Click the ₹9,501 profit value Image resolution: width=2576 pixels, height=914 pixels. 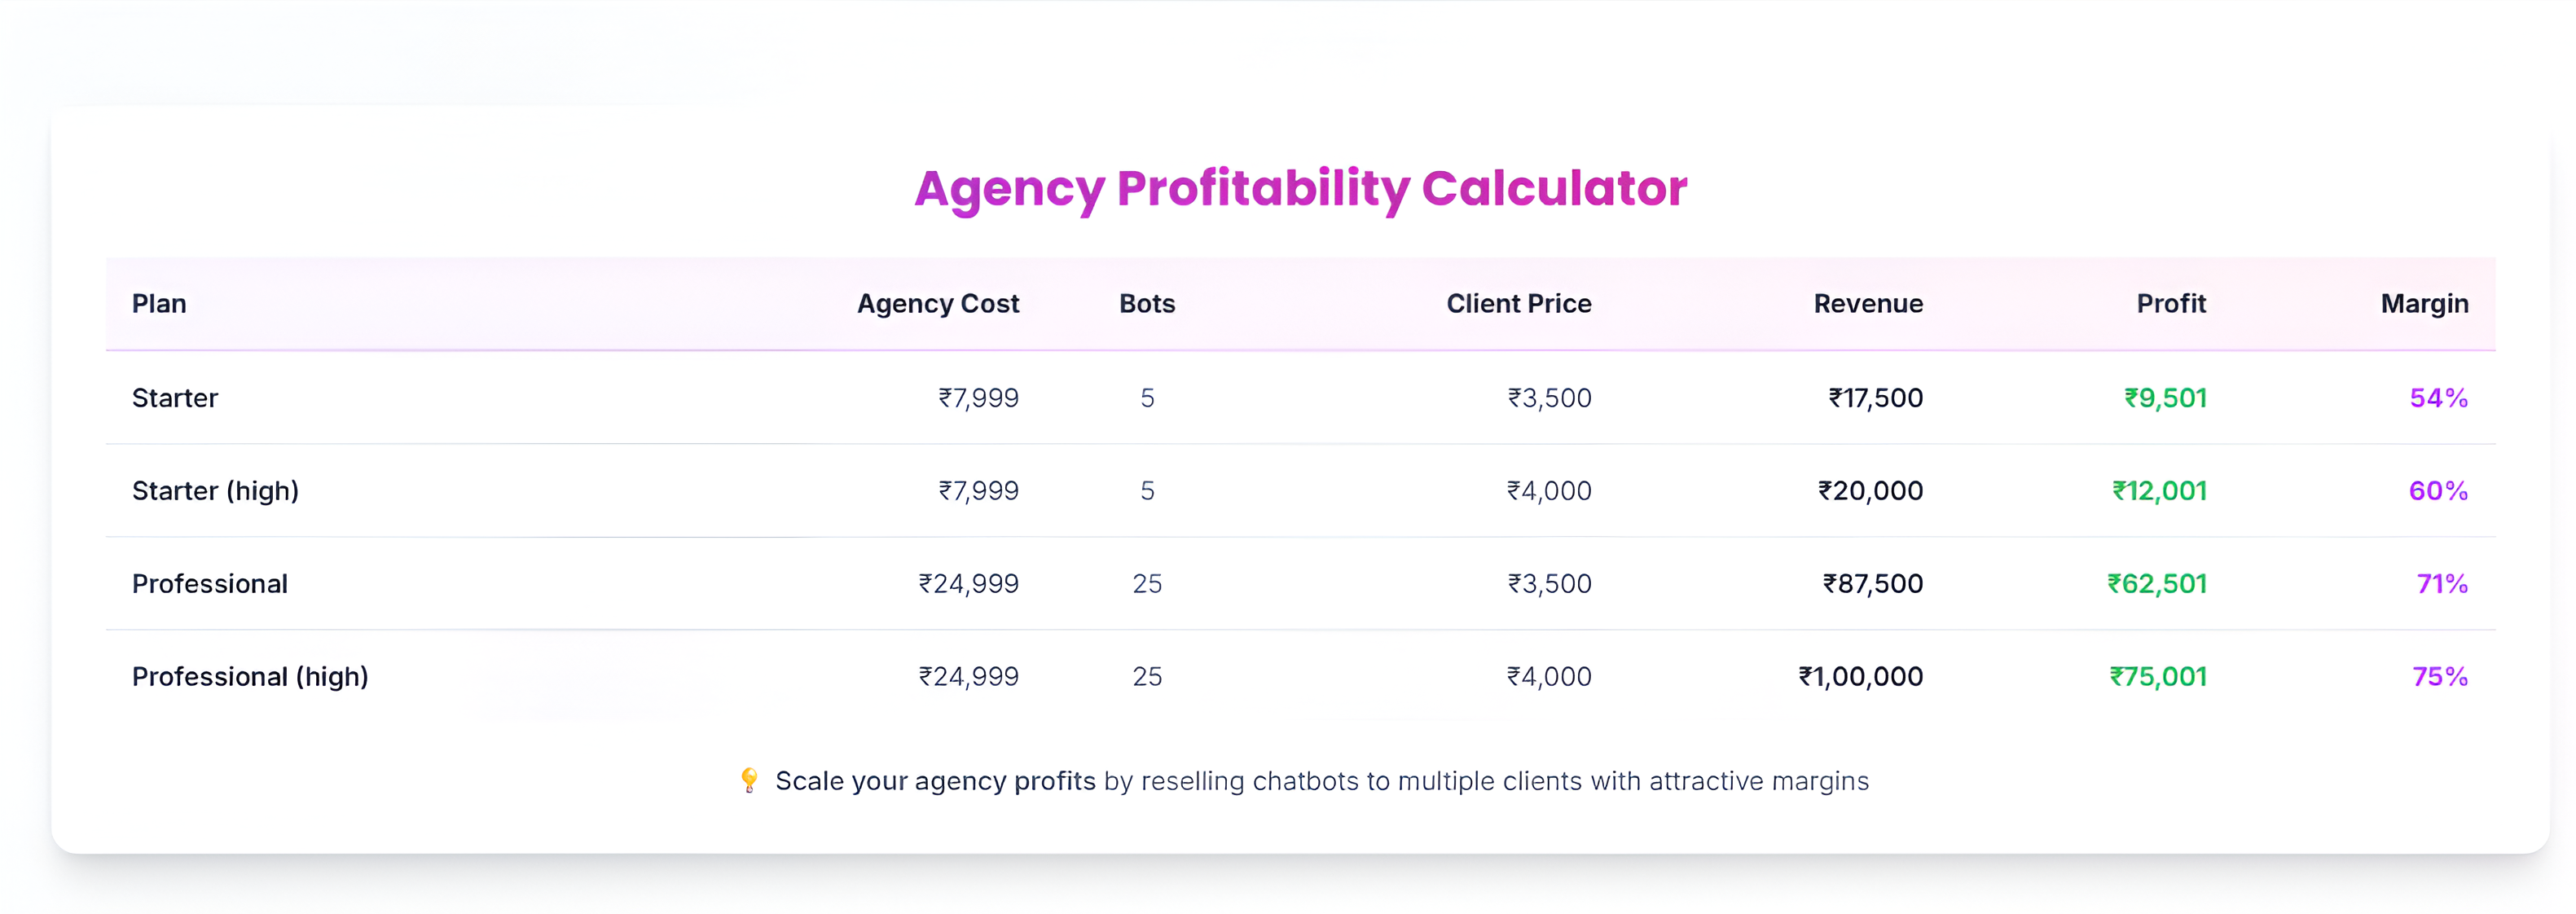pos(2165,398)
